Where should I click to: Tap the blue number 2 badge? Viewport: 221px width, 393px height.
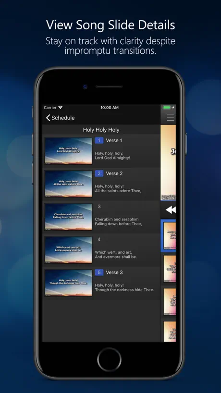pyautogui.click(x=99, y=173)
